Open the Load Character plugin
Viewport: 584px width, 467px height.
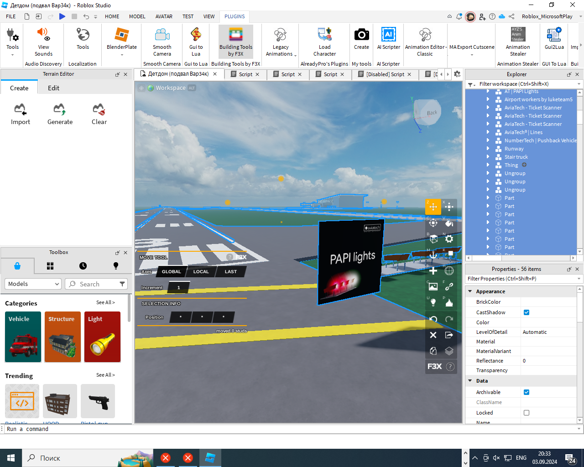coord(324,42)
